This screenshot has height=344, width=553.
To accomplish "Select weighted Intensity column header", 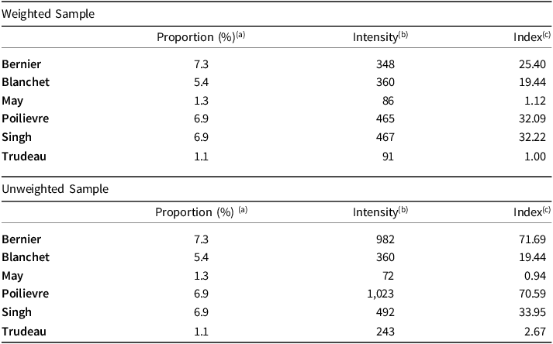I will (380, 36).
